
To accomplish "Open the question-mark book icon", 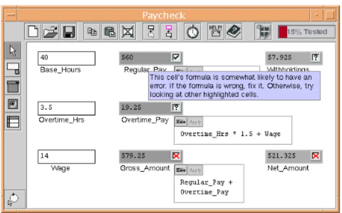I will click(234, 32).
